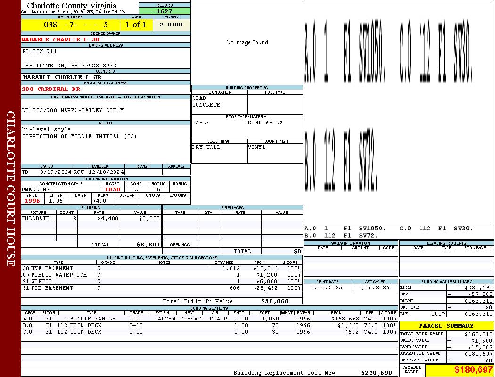
Task: Click RPCN summary value $220,690
Action: click(478, 288)
